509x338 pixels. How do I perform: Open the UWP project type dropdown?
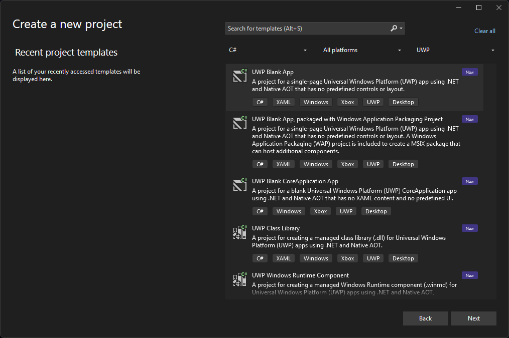coord(455,50)
